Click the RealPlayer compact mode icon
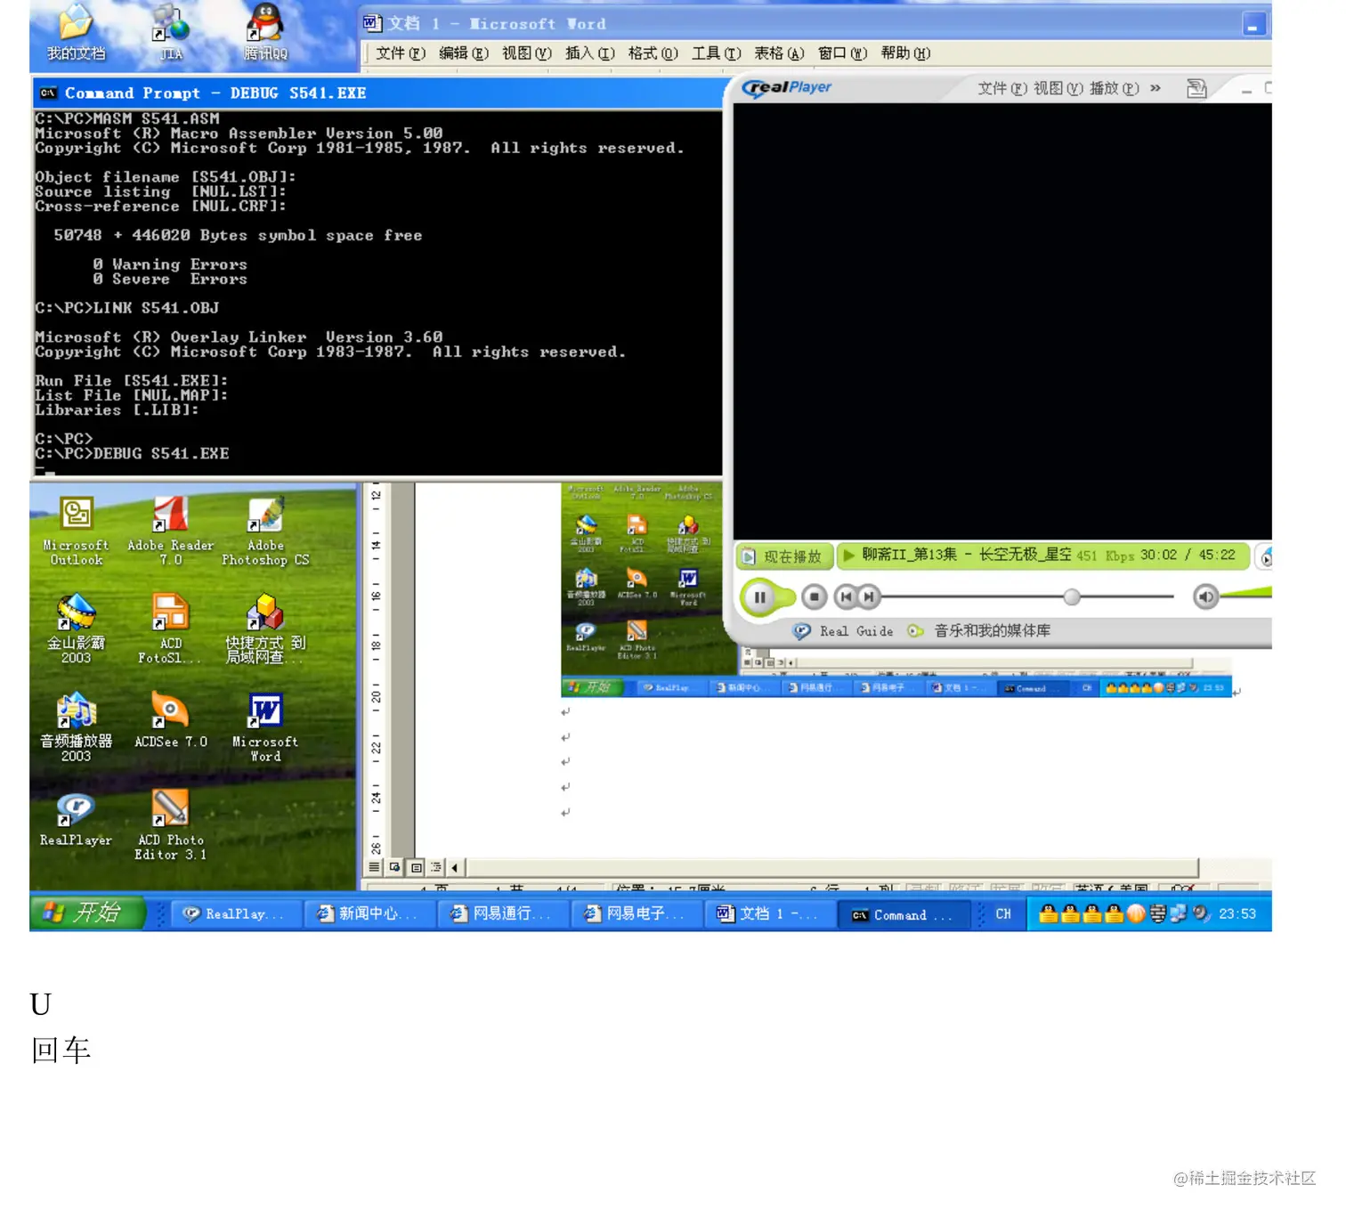Screen dimensions: 1346x1217 tap(1196, 88)
